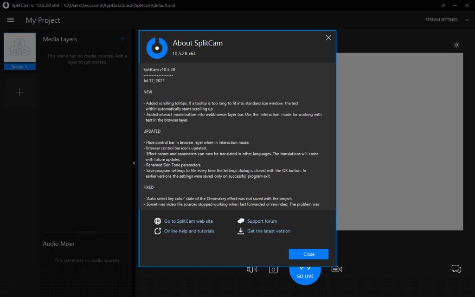Open STREAM SETTINGS label
The image size is (475, 297).
pyautogui.click(x=442, y=19)
